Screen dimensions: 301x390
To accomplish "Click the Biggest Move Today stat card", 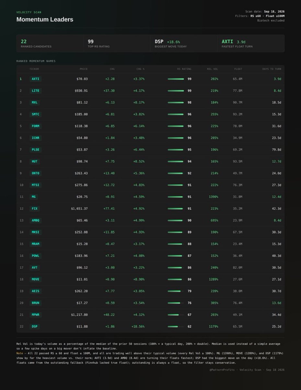I will pyautogui.click(x=184, y=44).
